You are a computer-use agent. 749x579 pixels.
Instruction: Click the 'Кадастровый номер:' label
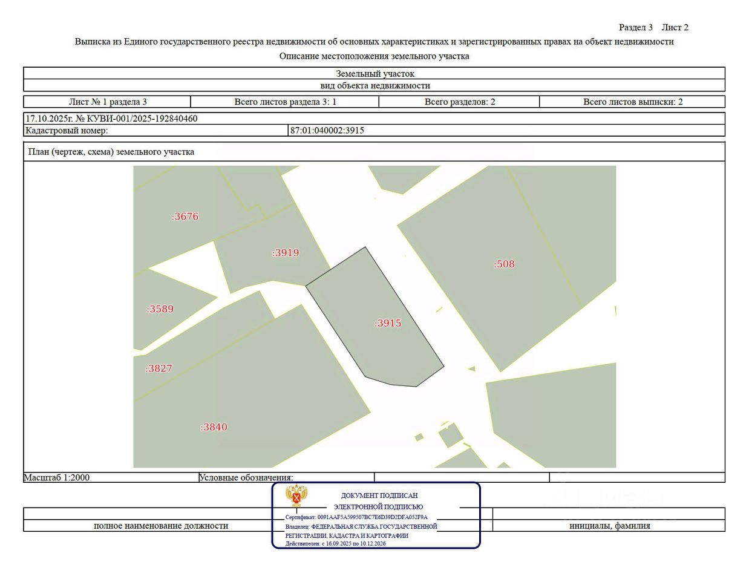[67, 130]
